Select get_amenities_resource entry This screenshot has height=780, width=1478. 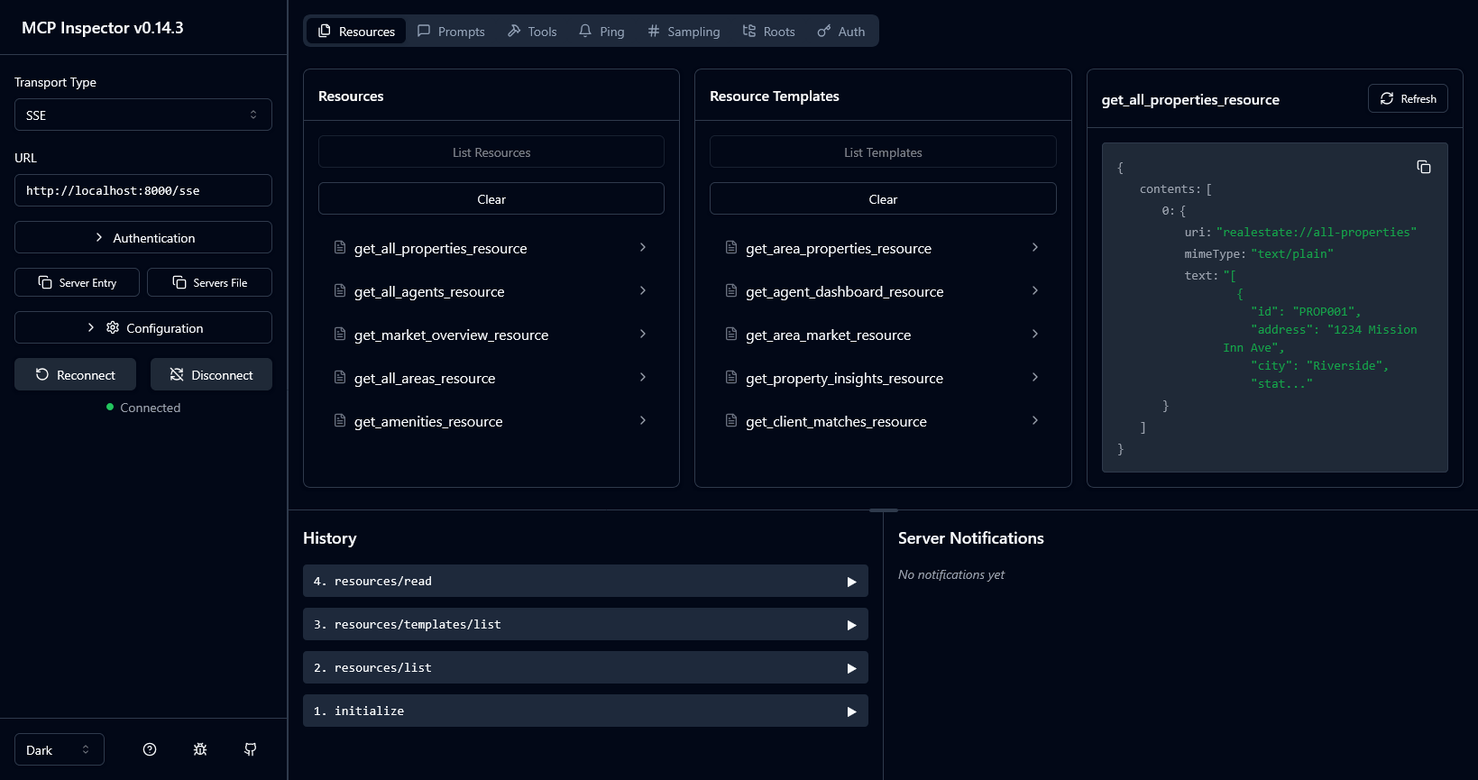coord(491,421)
